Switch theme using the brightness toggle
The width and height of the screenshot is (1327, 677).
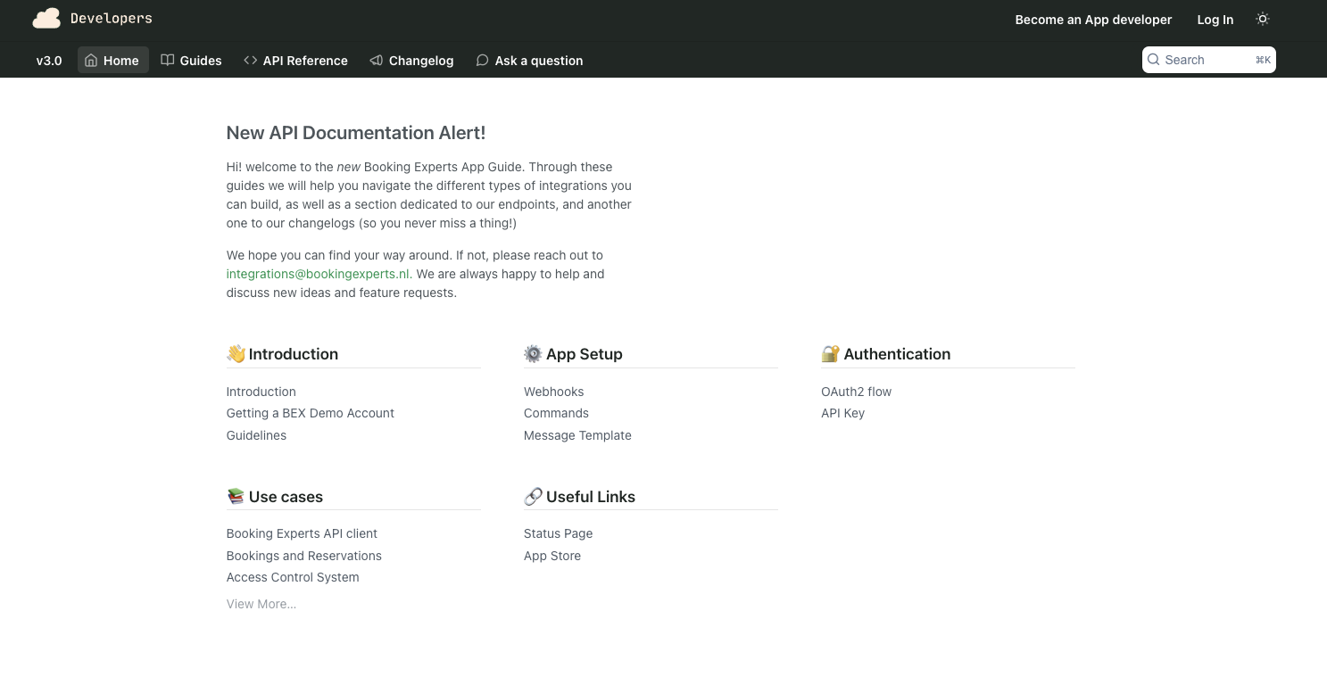point(1263,19)
